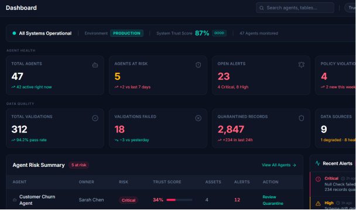356x210 pixels.
Task: Click the trend arrow next to 94.2% pass rate
Action: [x=13, y=140]
